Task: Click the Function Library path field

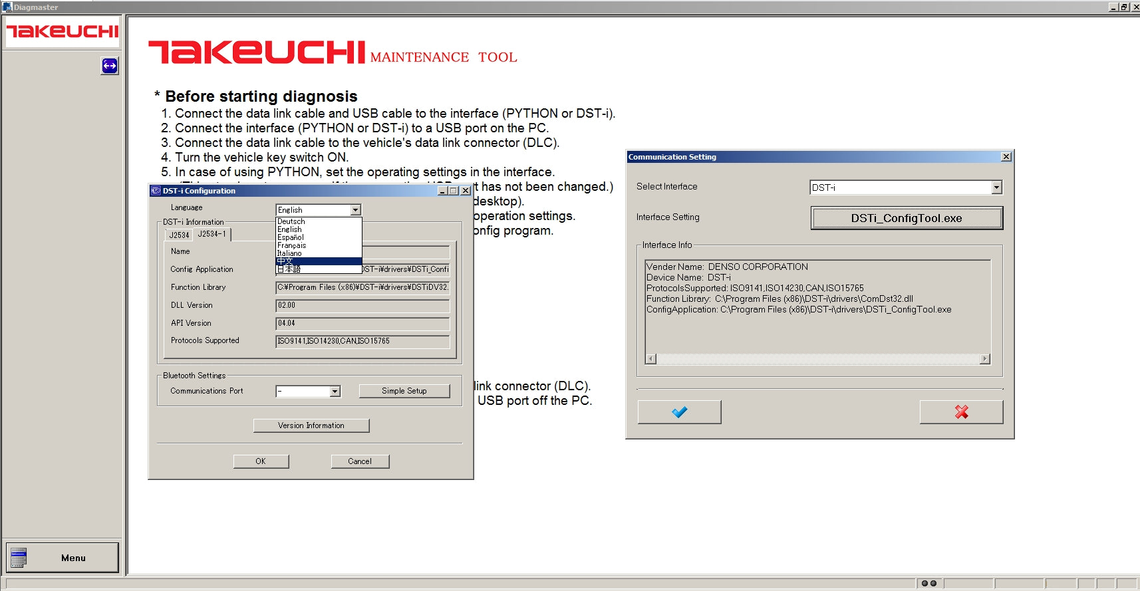Action: click(x=362, y=287)
